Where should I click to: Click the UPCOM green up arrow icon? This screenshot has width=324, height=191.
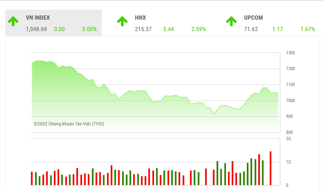pyautogui.click(x=232, y=21)
